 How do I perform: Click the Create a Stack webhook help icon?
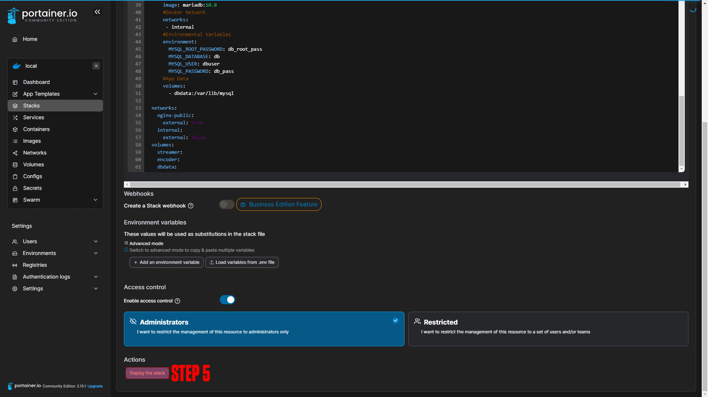pyautogui.click(x=191, y=206)
